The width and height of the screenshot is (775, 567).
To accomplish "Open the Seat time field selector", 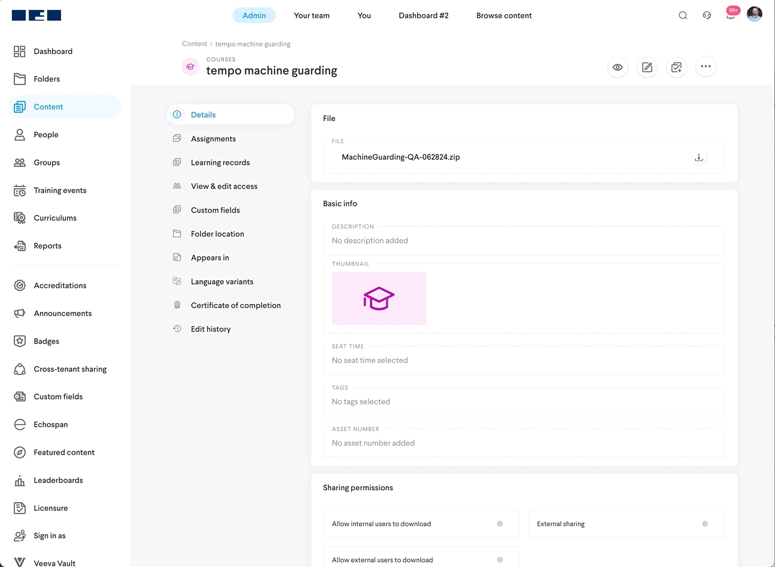I will click(523, 360).
